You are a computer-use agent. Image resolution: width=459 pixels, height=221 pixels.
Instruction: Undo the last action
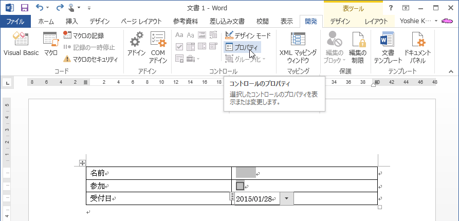click(39, 8)
